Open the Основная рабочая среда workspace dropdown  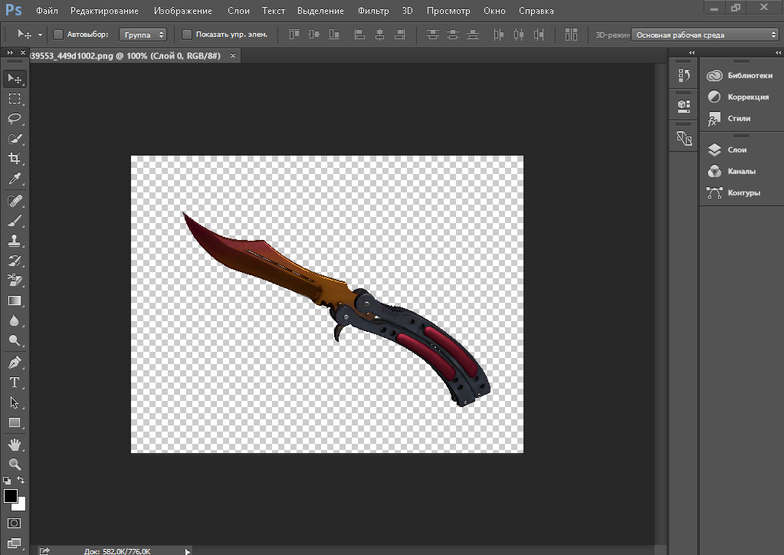point(705,34)
